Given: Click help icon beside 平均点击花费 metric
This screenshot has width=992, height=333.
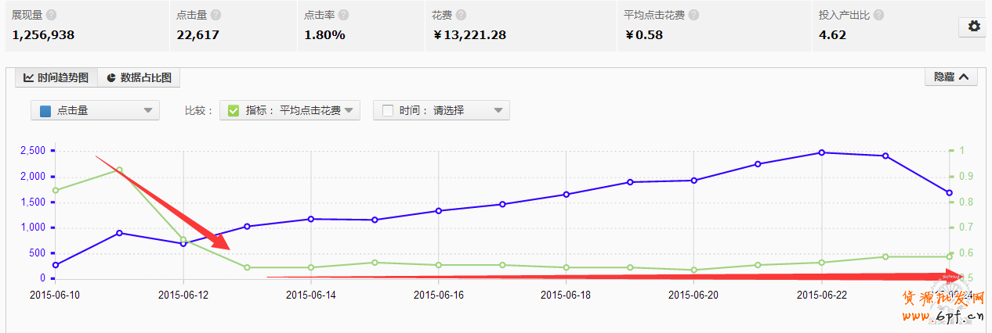Looking at the screenshot, I should [x=693, y=15].
